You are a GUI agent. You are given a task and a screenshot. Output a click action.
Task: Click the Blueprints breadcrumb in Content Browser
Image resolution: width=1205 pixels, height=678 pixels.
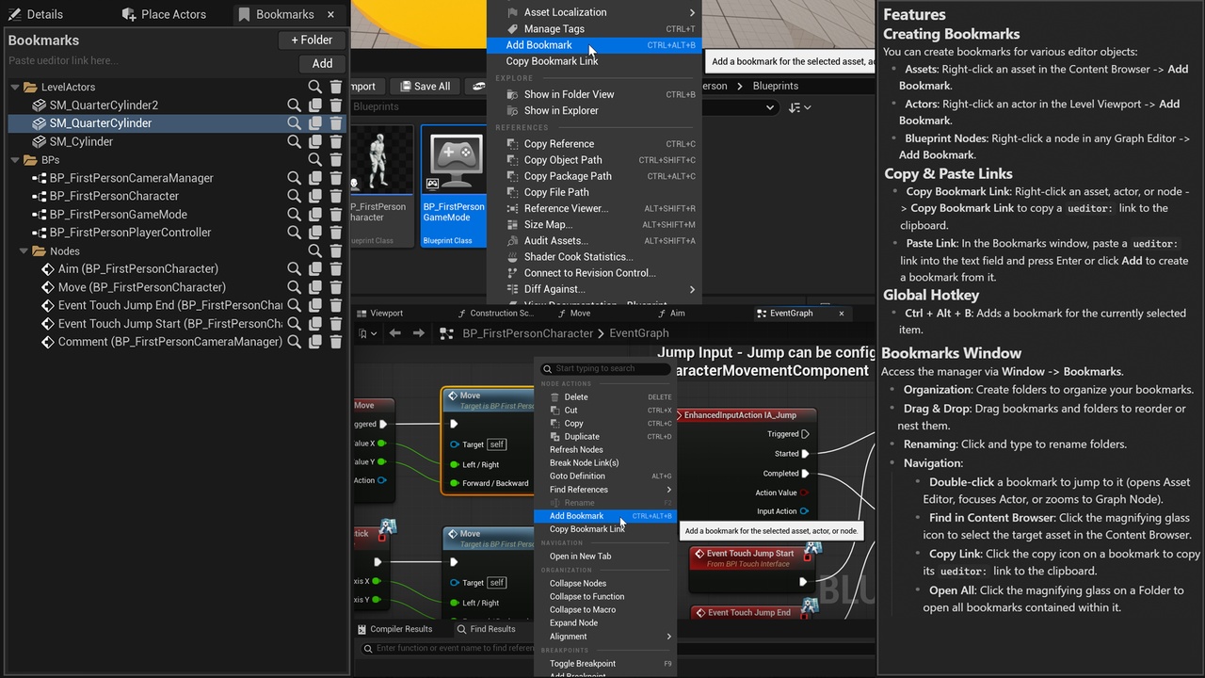[775, 86]
